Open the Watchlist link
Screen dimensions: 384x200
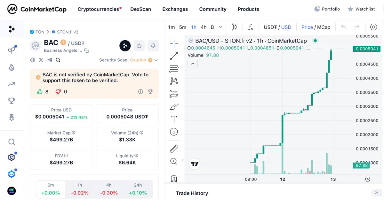(x=361, y=9)
